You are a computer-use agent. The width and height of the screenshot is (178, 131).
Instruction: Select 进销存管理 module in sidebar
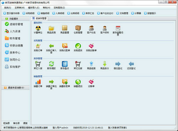coord(14,24)
